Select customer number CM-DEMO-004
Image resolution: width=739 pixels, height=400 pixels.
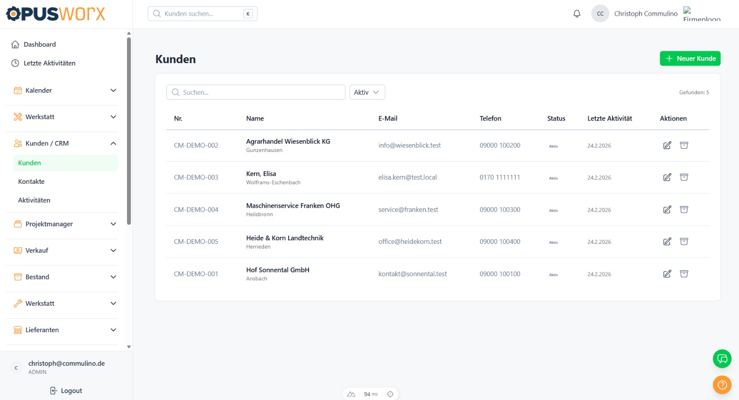tap(196, 210)
